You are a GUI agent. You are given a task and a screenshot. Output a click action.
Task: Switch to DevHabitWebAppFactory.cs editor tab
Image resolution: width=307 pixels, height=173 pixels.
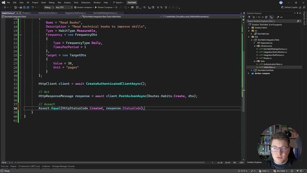point(105,13)
